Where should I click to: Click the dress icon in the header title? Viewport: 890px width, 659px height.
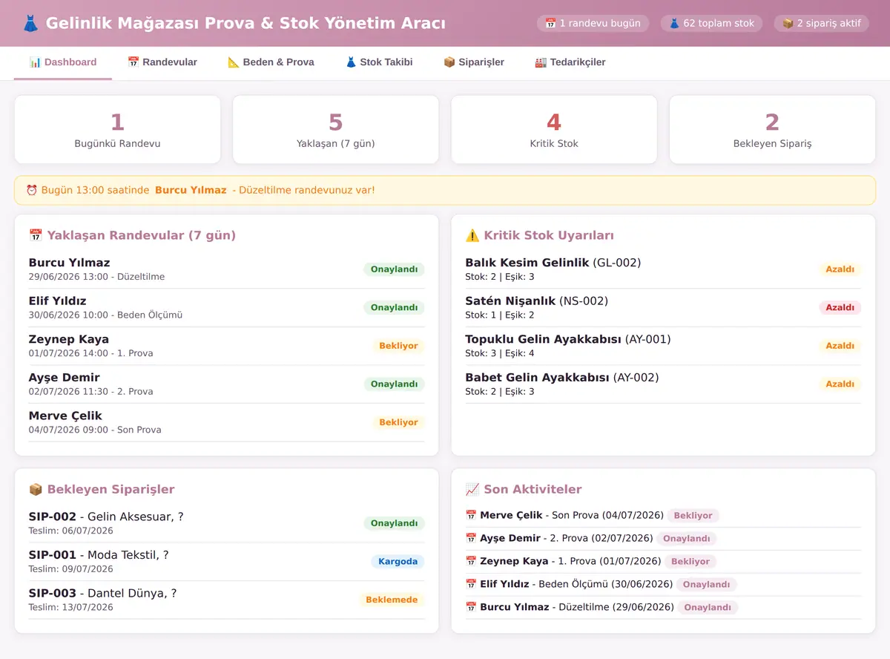point(30,23)
